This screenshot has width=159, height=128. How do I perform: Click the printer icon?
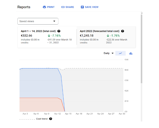pos(44,7)
